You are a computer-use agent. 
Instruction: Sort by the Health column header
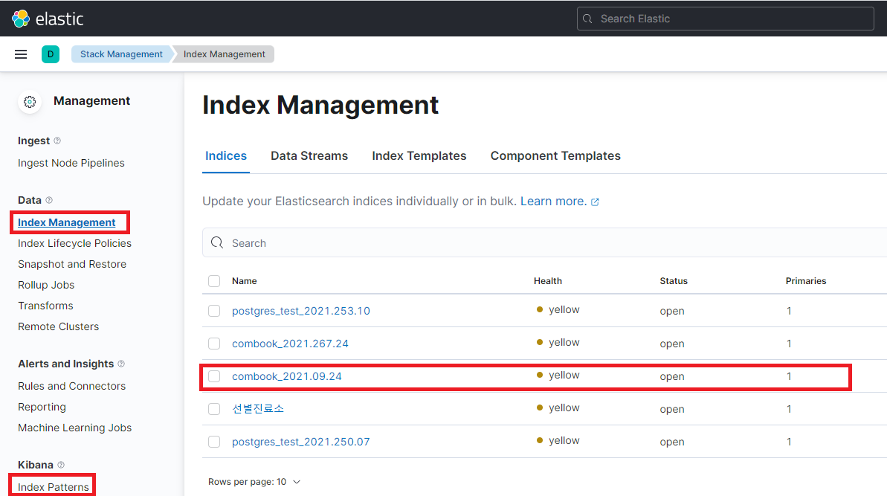547,281
